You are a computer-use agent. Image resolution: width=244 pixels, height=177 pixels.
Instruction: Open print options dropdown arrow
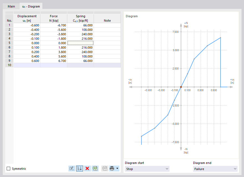pos(117,168)
